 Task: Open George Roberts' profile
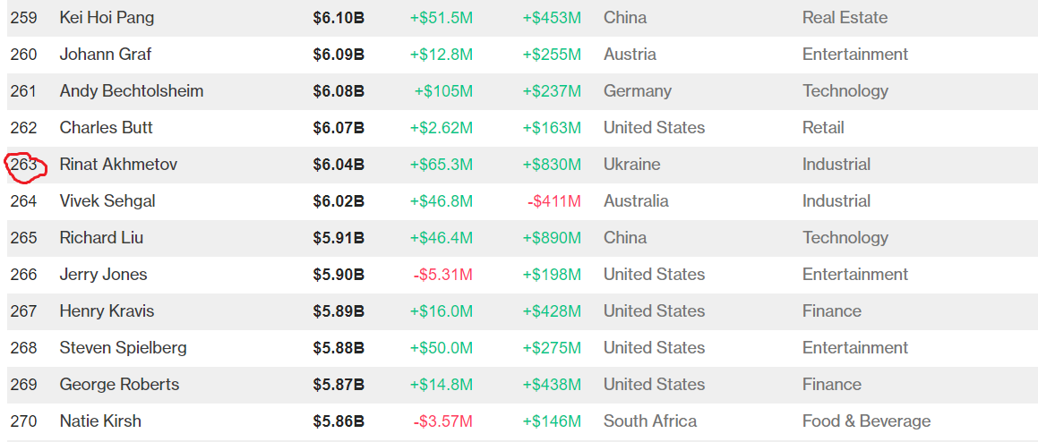point(119,385)
